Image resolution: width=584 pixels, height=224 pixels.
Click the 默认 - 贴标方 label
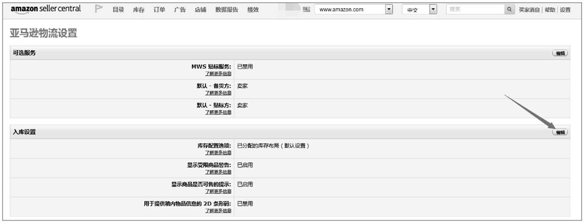pos(214,105)
